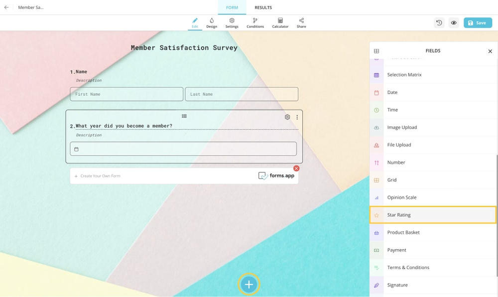Click the Create Your Own Form link

[x=100, y=176]
